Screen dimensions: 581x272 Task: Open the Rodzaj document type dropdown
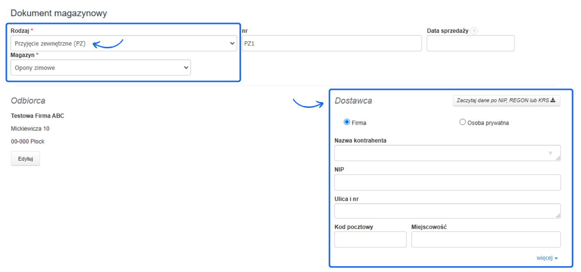(124, 44)
